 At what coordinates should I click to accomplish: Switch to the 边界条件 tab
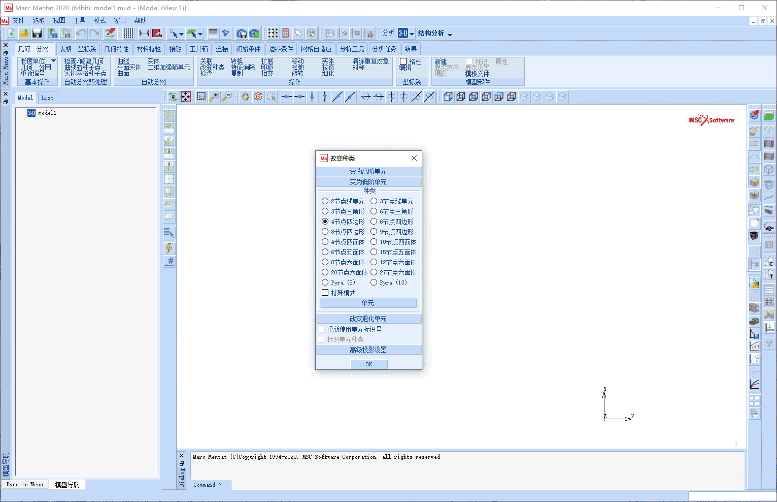281,49
